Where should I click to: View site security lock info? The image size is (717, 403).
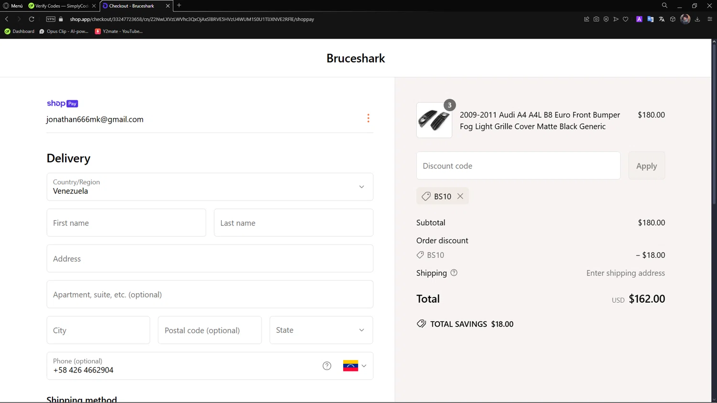pos(61,19)
